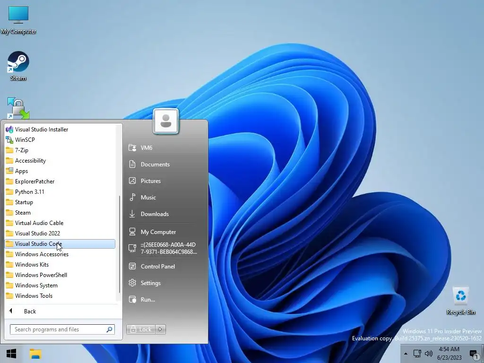
Task: Launch WinSCP from programs list
Action: [60, 140]
